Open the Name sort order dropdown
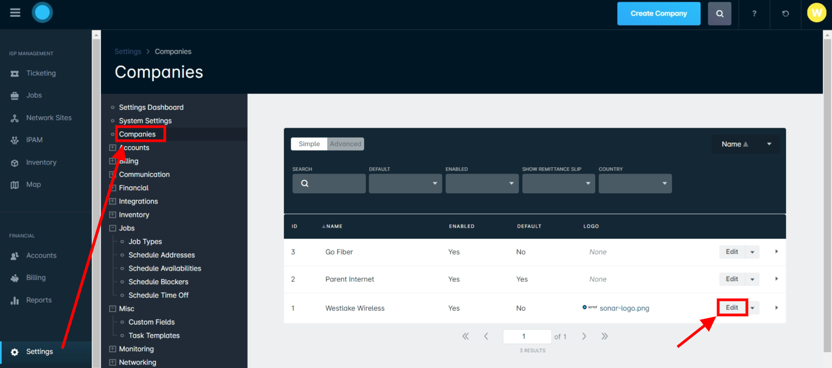Image resolution: width=832 pixels, height=368 pixels. coord(745,144)
